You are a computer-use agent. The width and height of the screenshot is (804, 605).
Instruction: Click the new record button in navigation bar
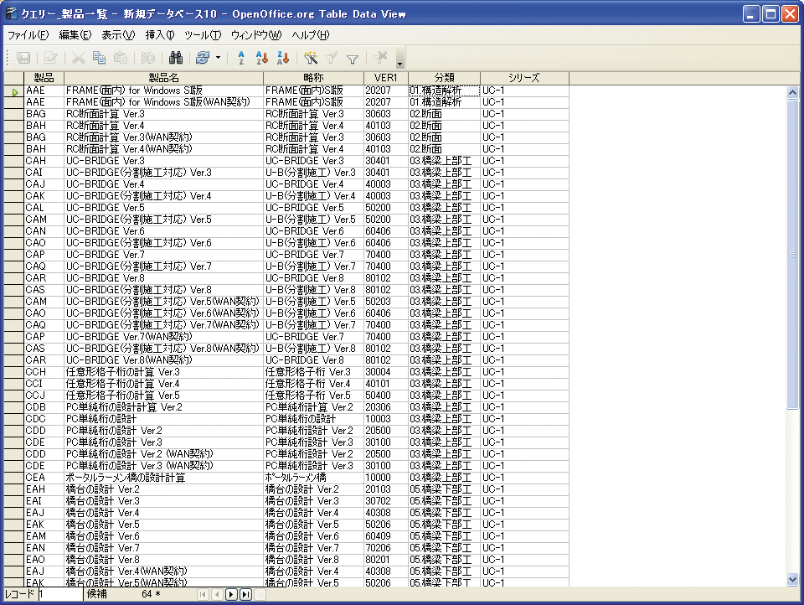[x=260, y=594]
